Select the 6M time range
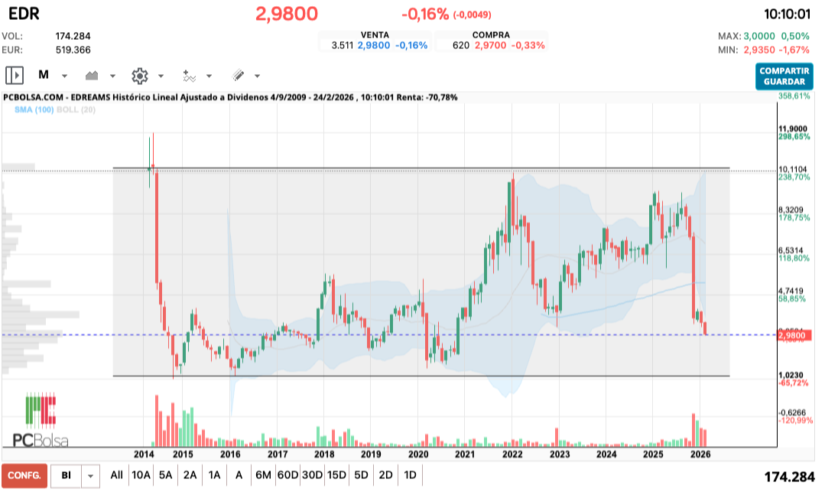This screenshot has width=825, height=492. click(x=263, y=475)
